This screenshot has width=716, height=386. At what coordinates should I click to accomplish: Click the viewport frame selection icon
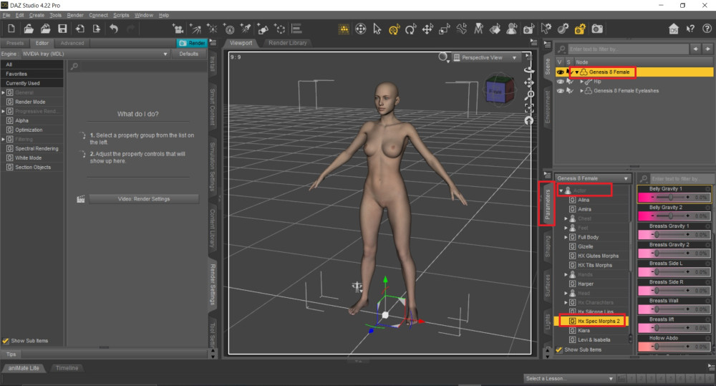529,108
